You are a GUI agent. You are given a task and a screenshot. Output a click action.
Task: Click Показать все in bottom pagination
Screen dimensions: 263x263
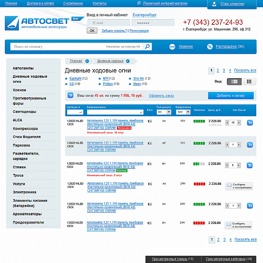click(x=246, y=240)
